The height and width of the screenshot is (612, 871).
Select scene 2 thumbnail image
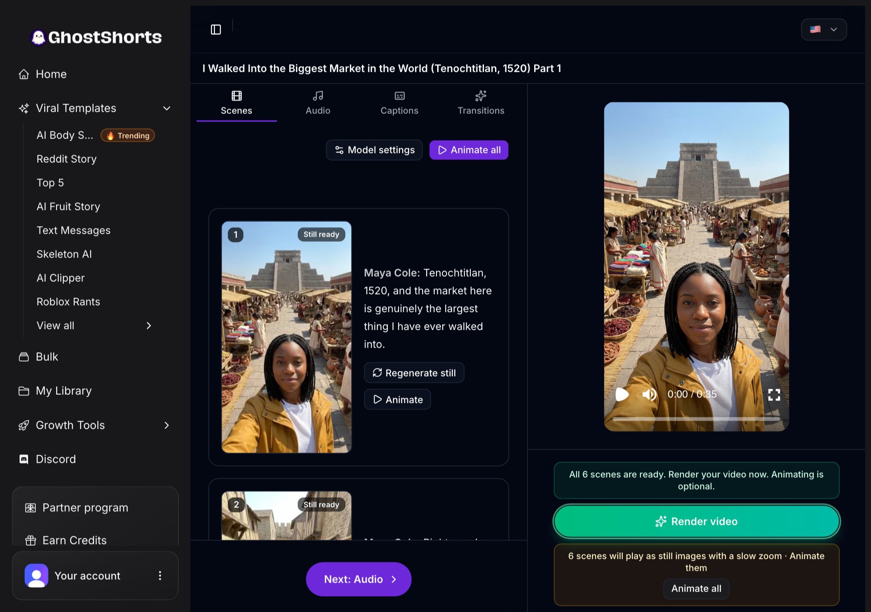tap(287, 516)
